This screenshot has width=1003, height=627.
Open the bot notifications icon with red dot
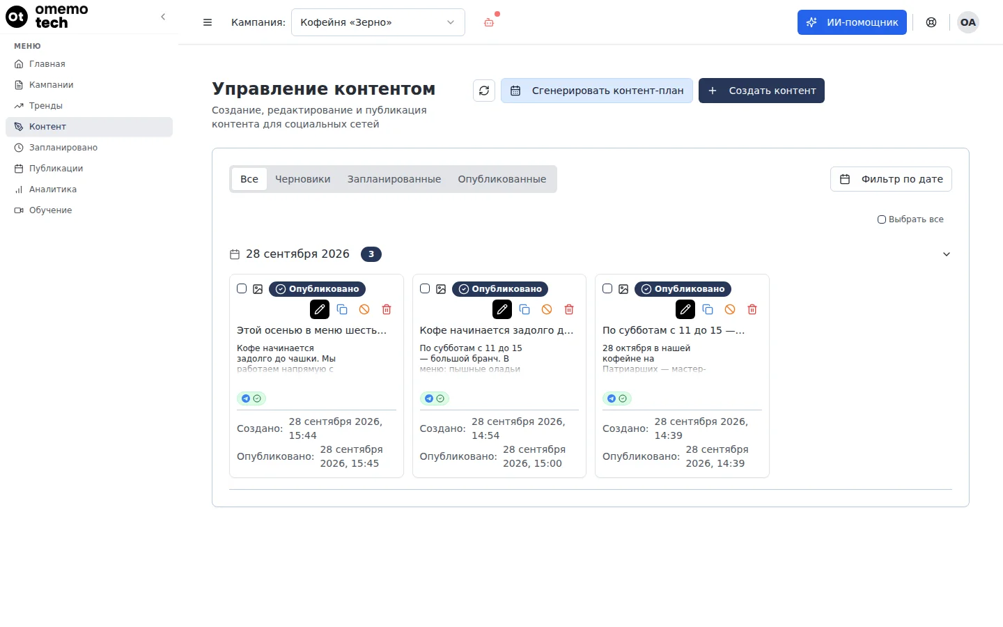coord(489,22)
